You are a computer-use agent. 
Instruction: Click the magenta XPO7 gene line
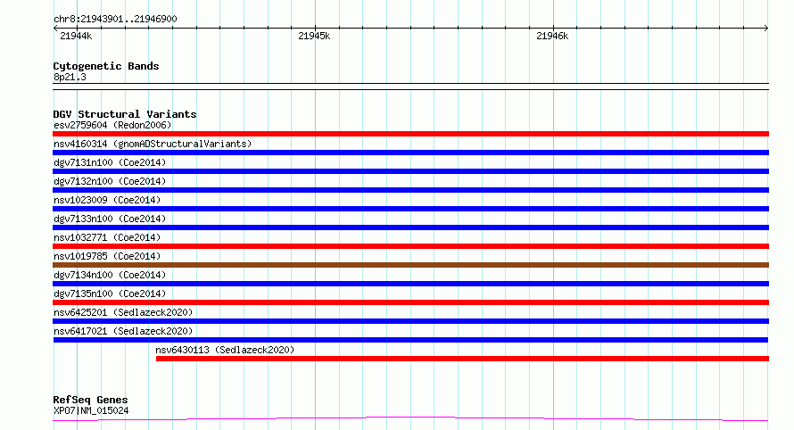(x=410, y=419)
